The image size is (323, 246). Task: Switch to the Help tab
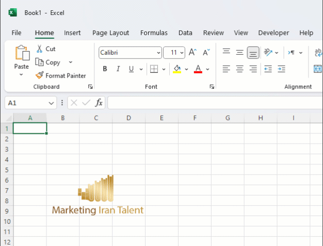[x=306, y=33]
